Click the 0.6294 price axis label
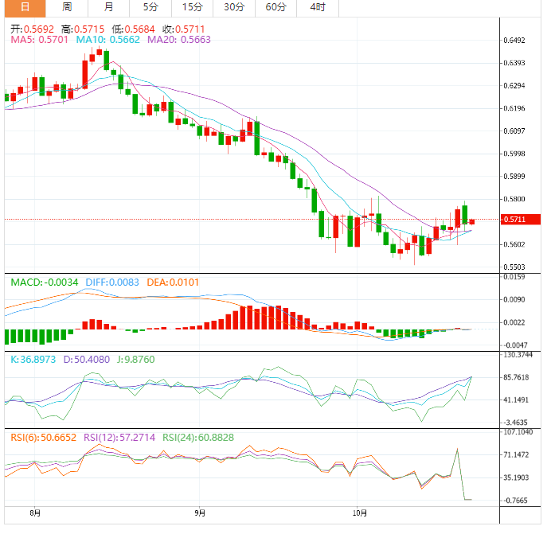 pos(514,86)
